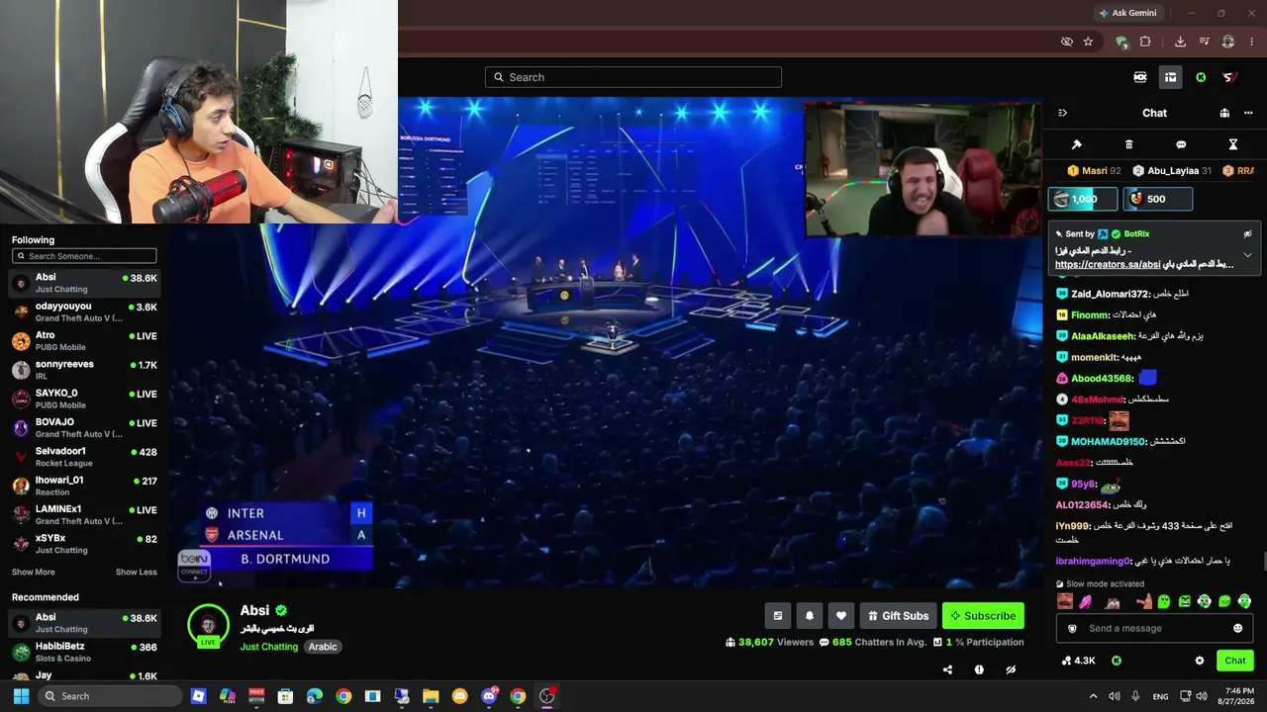
Task: Click the Windows taskbar Search box
Action: [110, 696]
